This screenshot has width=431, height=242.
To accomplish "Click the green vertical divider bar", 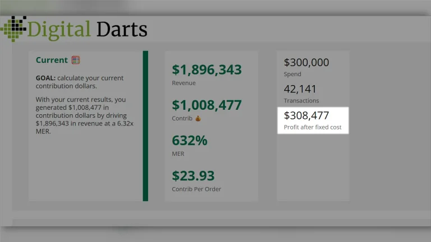I will pos(145,126).
